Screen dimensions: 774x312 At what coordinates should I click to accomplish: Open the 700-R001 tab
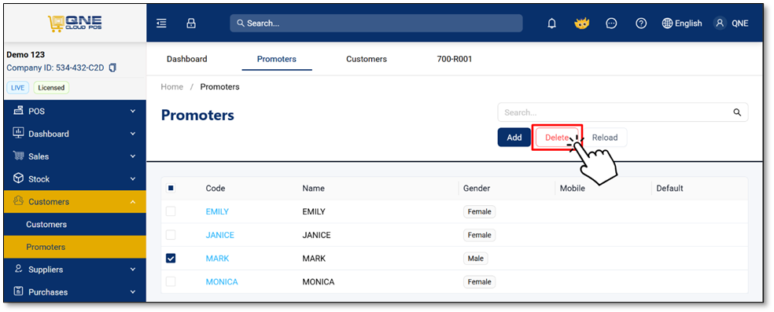click(455, 59)
